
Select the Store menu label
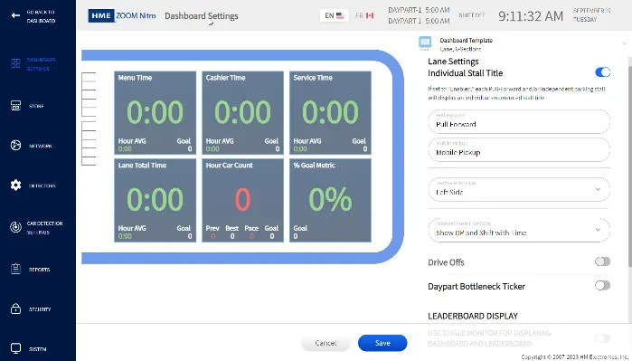[36, 106]
